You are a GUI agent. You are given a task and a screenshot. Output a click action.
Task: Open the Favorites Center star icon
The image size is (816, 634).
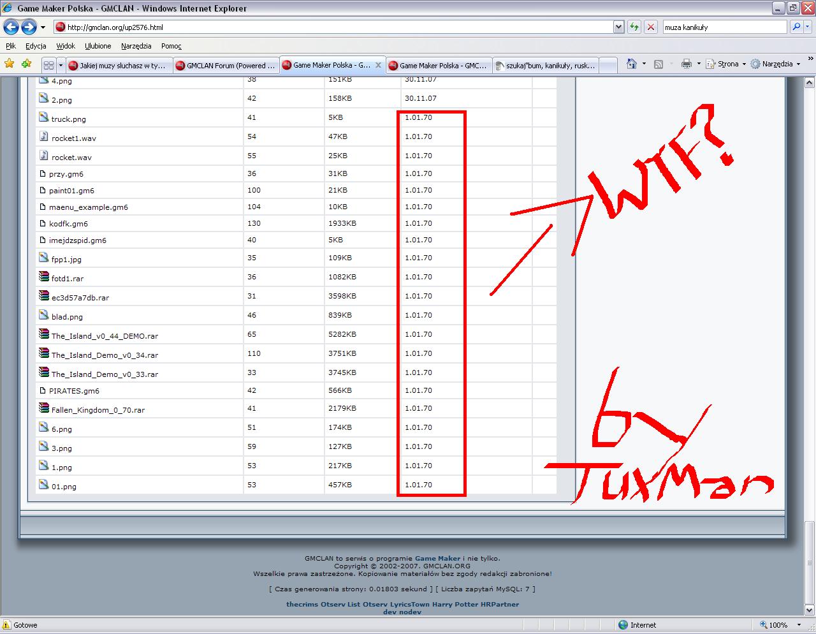coord(9,64)
